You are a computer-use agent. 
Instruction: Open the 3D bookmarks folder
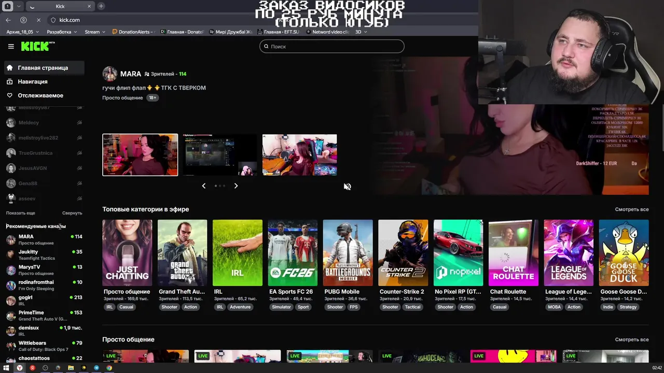coord(361,32)
